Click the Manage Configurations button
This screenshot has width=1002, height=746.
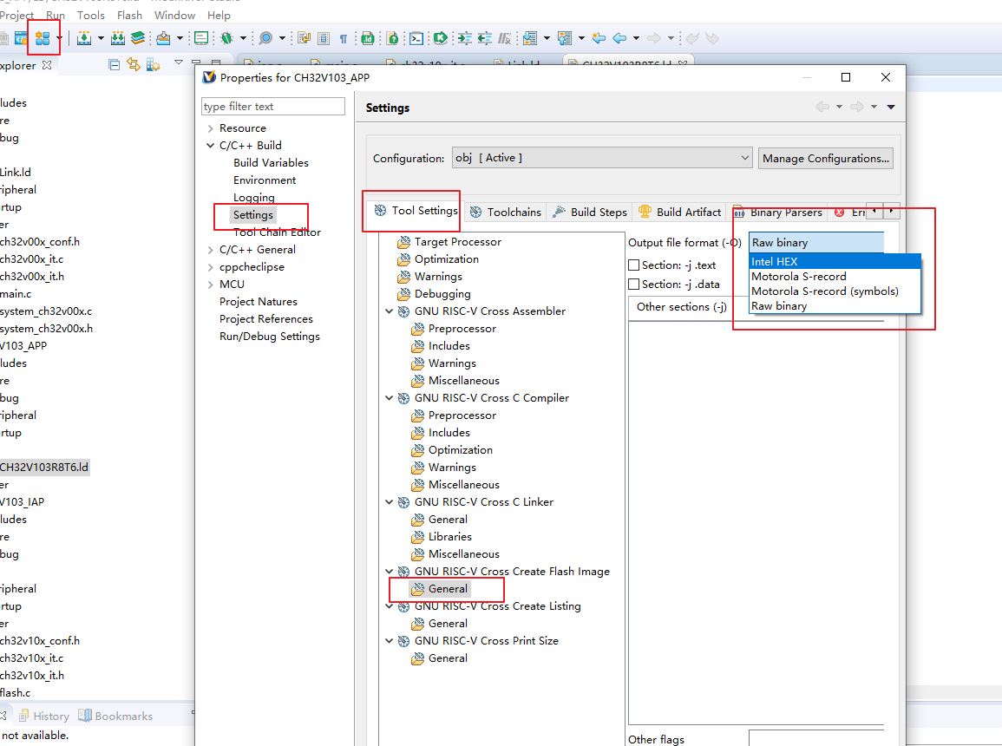tap(825, 158)
